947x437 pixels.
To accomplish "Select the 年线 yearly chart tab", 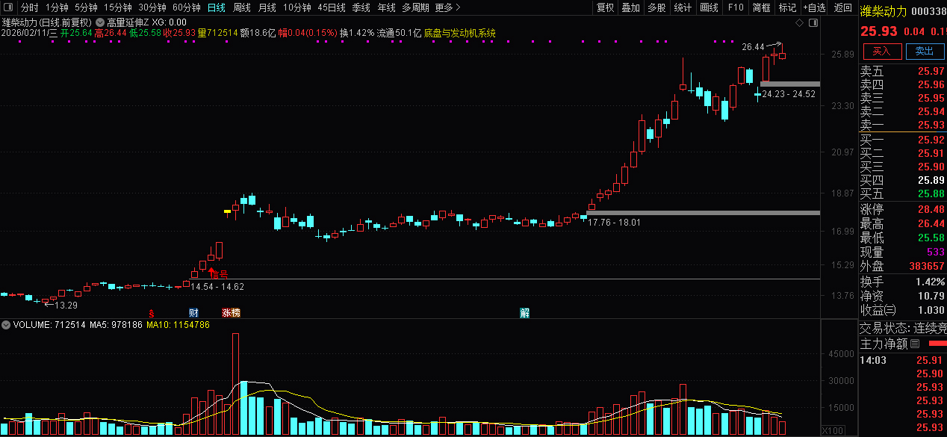I will [x=386, y=7].
